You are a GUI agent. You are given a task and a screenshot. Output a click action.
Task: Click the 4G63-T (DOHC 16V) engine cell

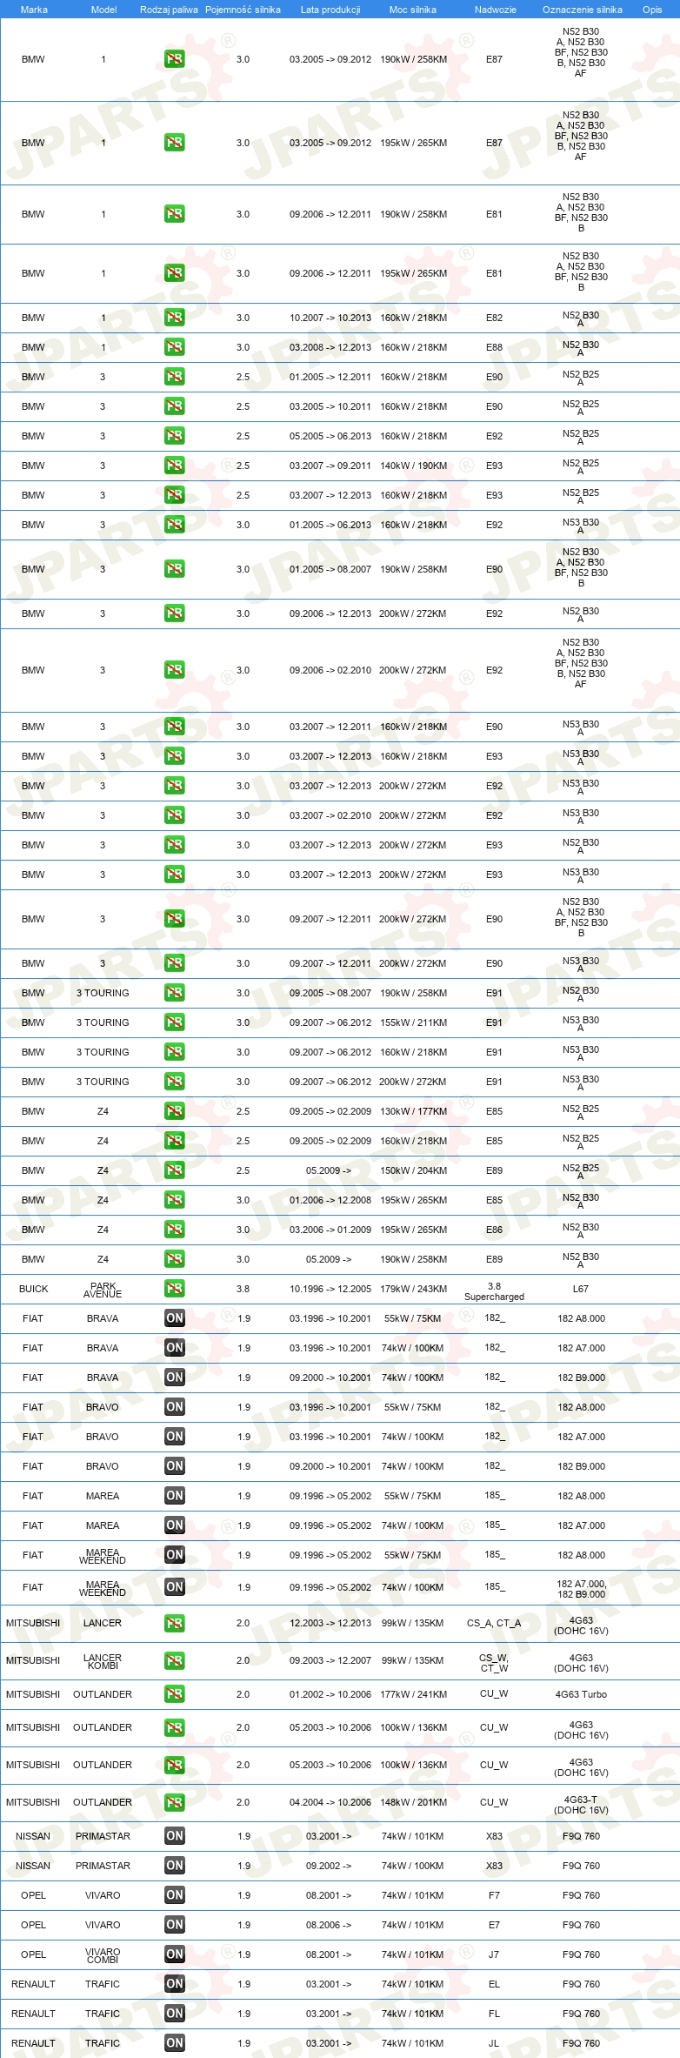(x=581, y=1805)
